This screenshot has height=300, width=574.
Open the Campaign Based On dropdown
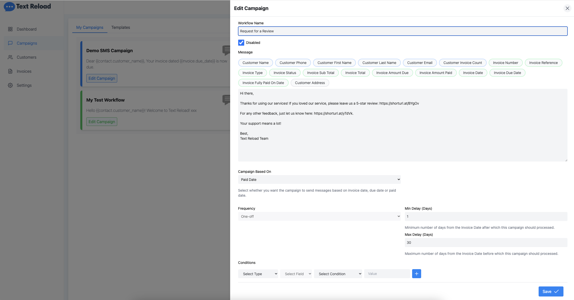pos(319,179)
